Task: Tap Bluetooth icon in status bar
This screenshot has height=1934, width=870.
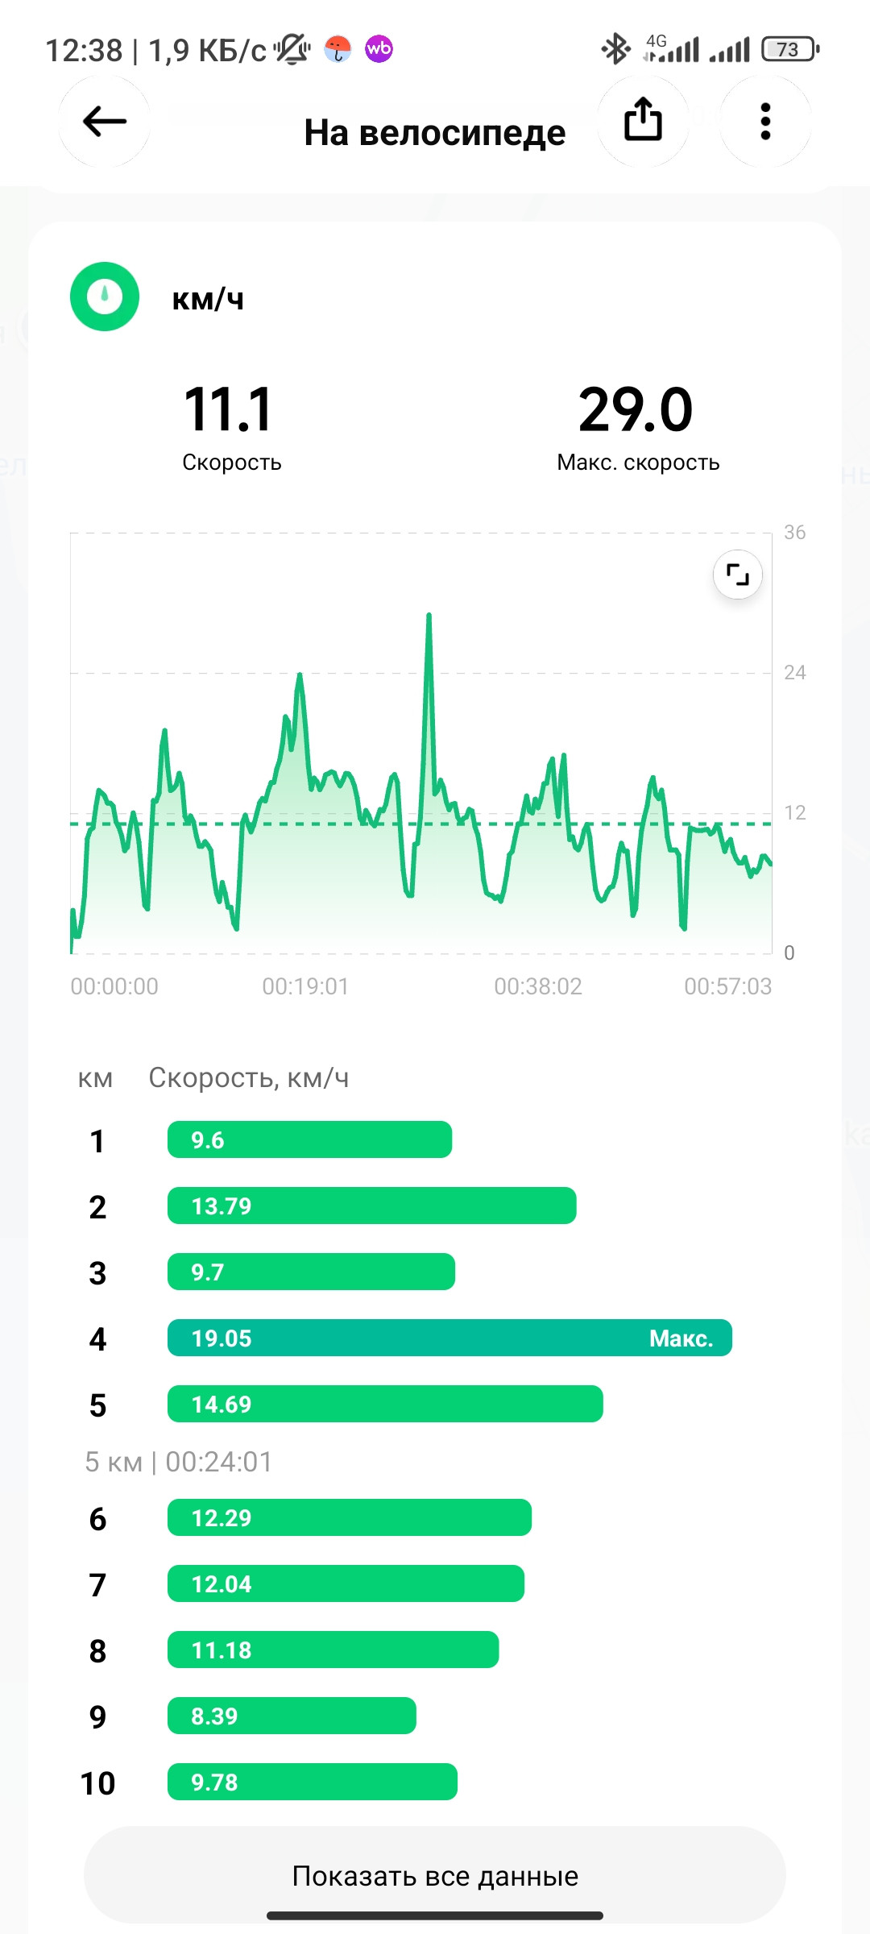Action: [x=616, y=49]
